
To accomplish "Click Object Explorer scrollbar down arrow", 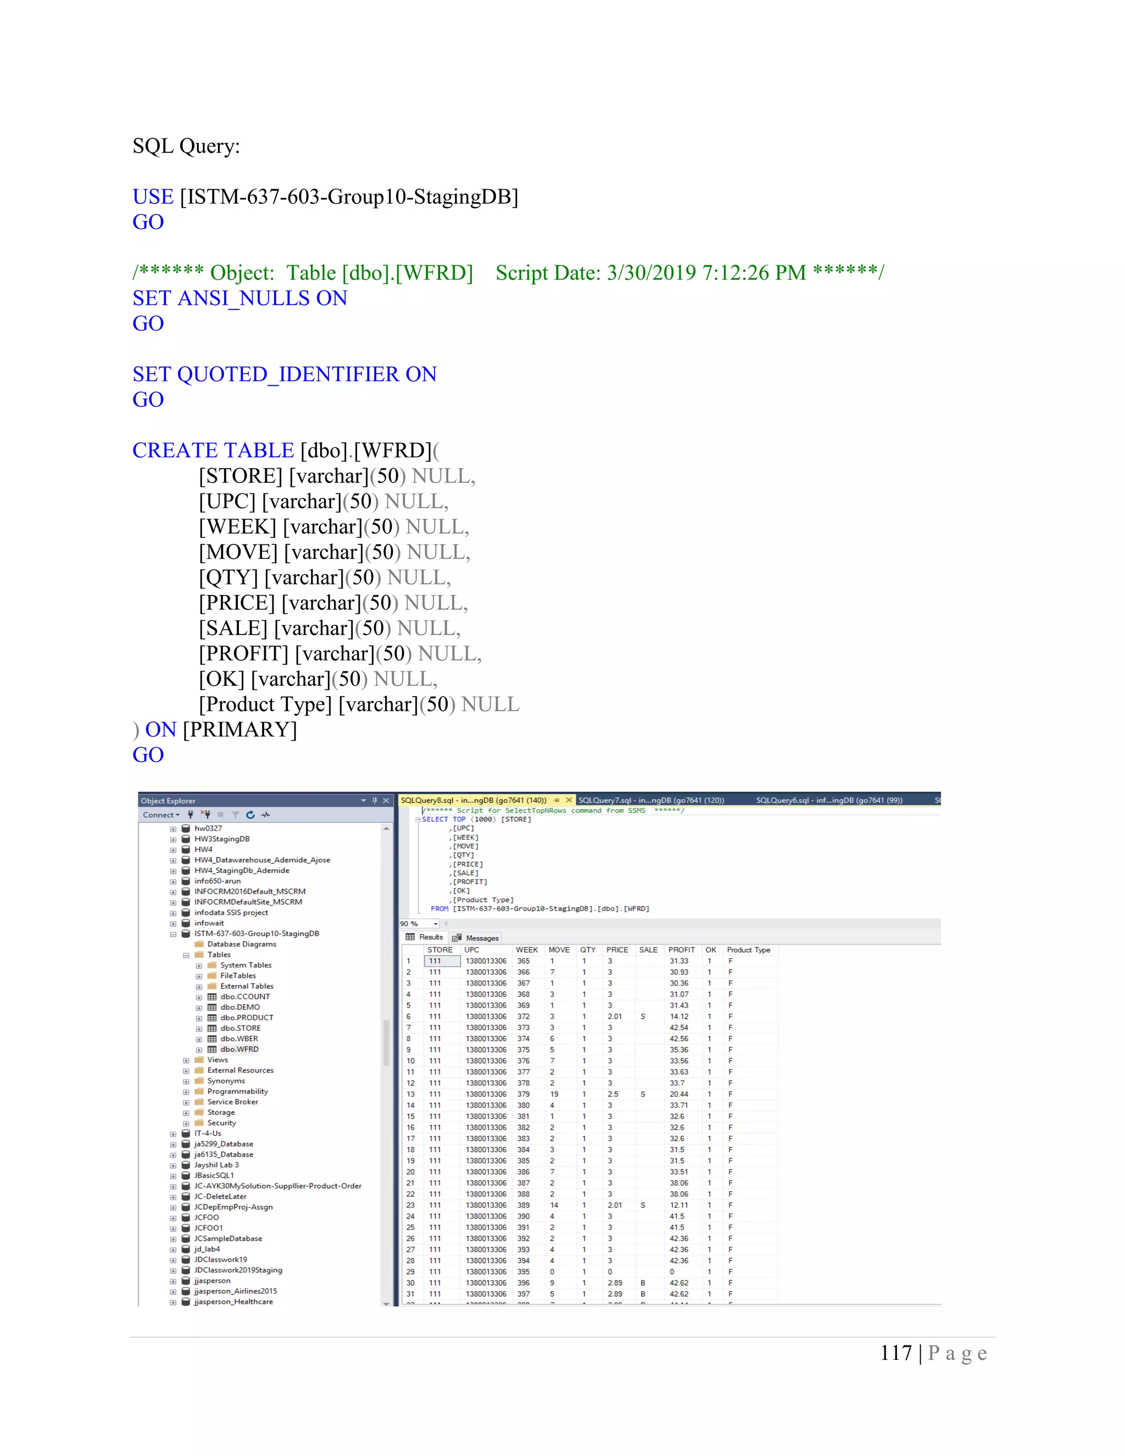I will point(386,1303).
